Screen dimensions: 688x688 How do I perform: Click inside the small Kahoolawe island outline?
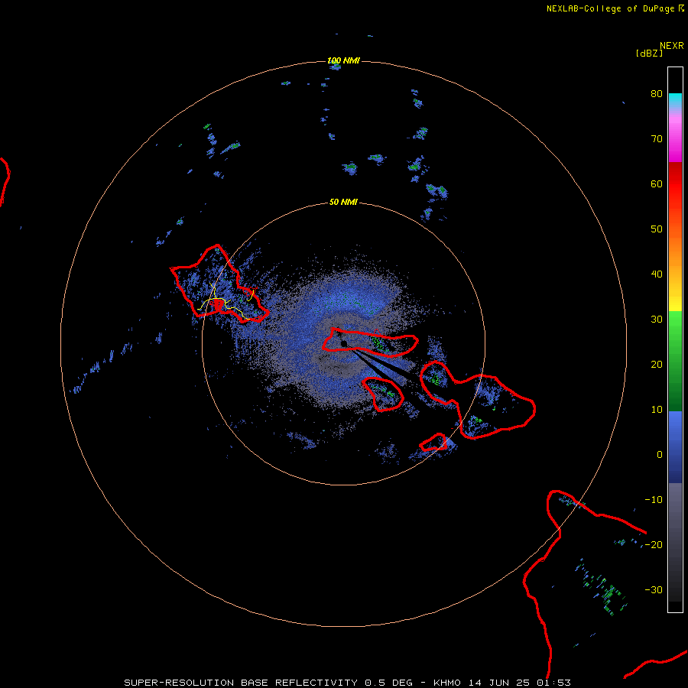point(433,443)
